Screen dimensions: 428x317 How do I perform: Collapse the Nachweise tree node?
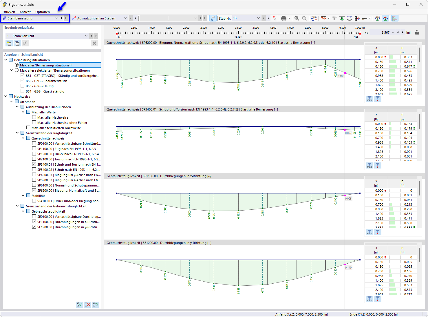click(x=6, y=97)
